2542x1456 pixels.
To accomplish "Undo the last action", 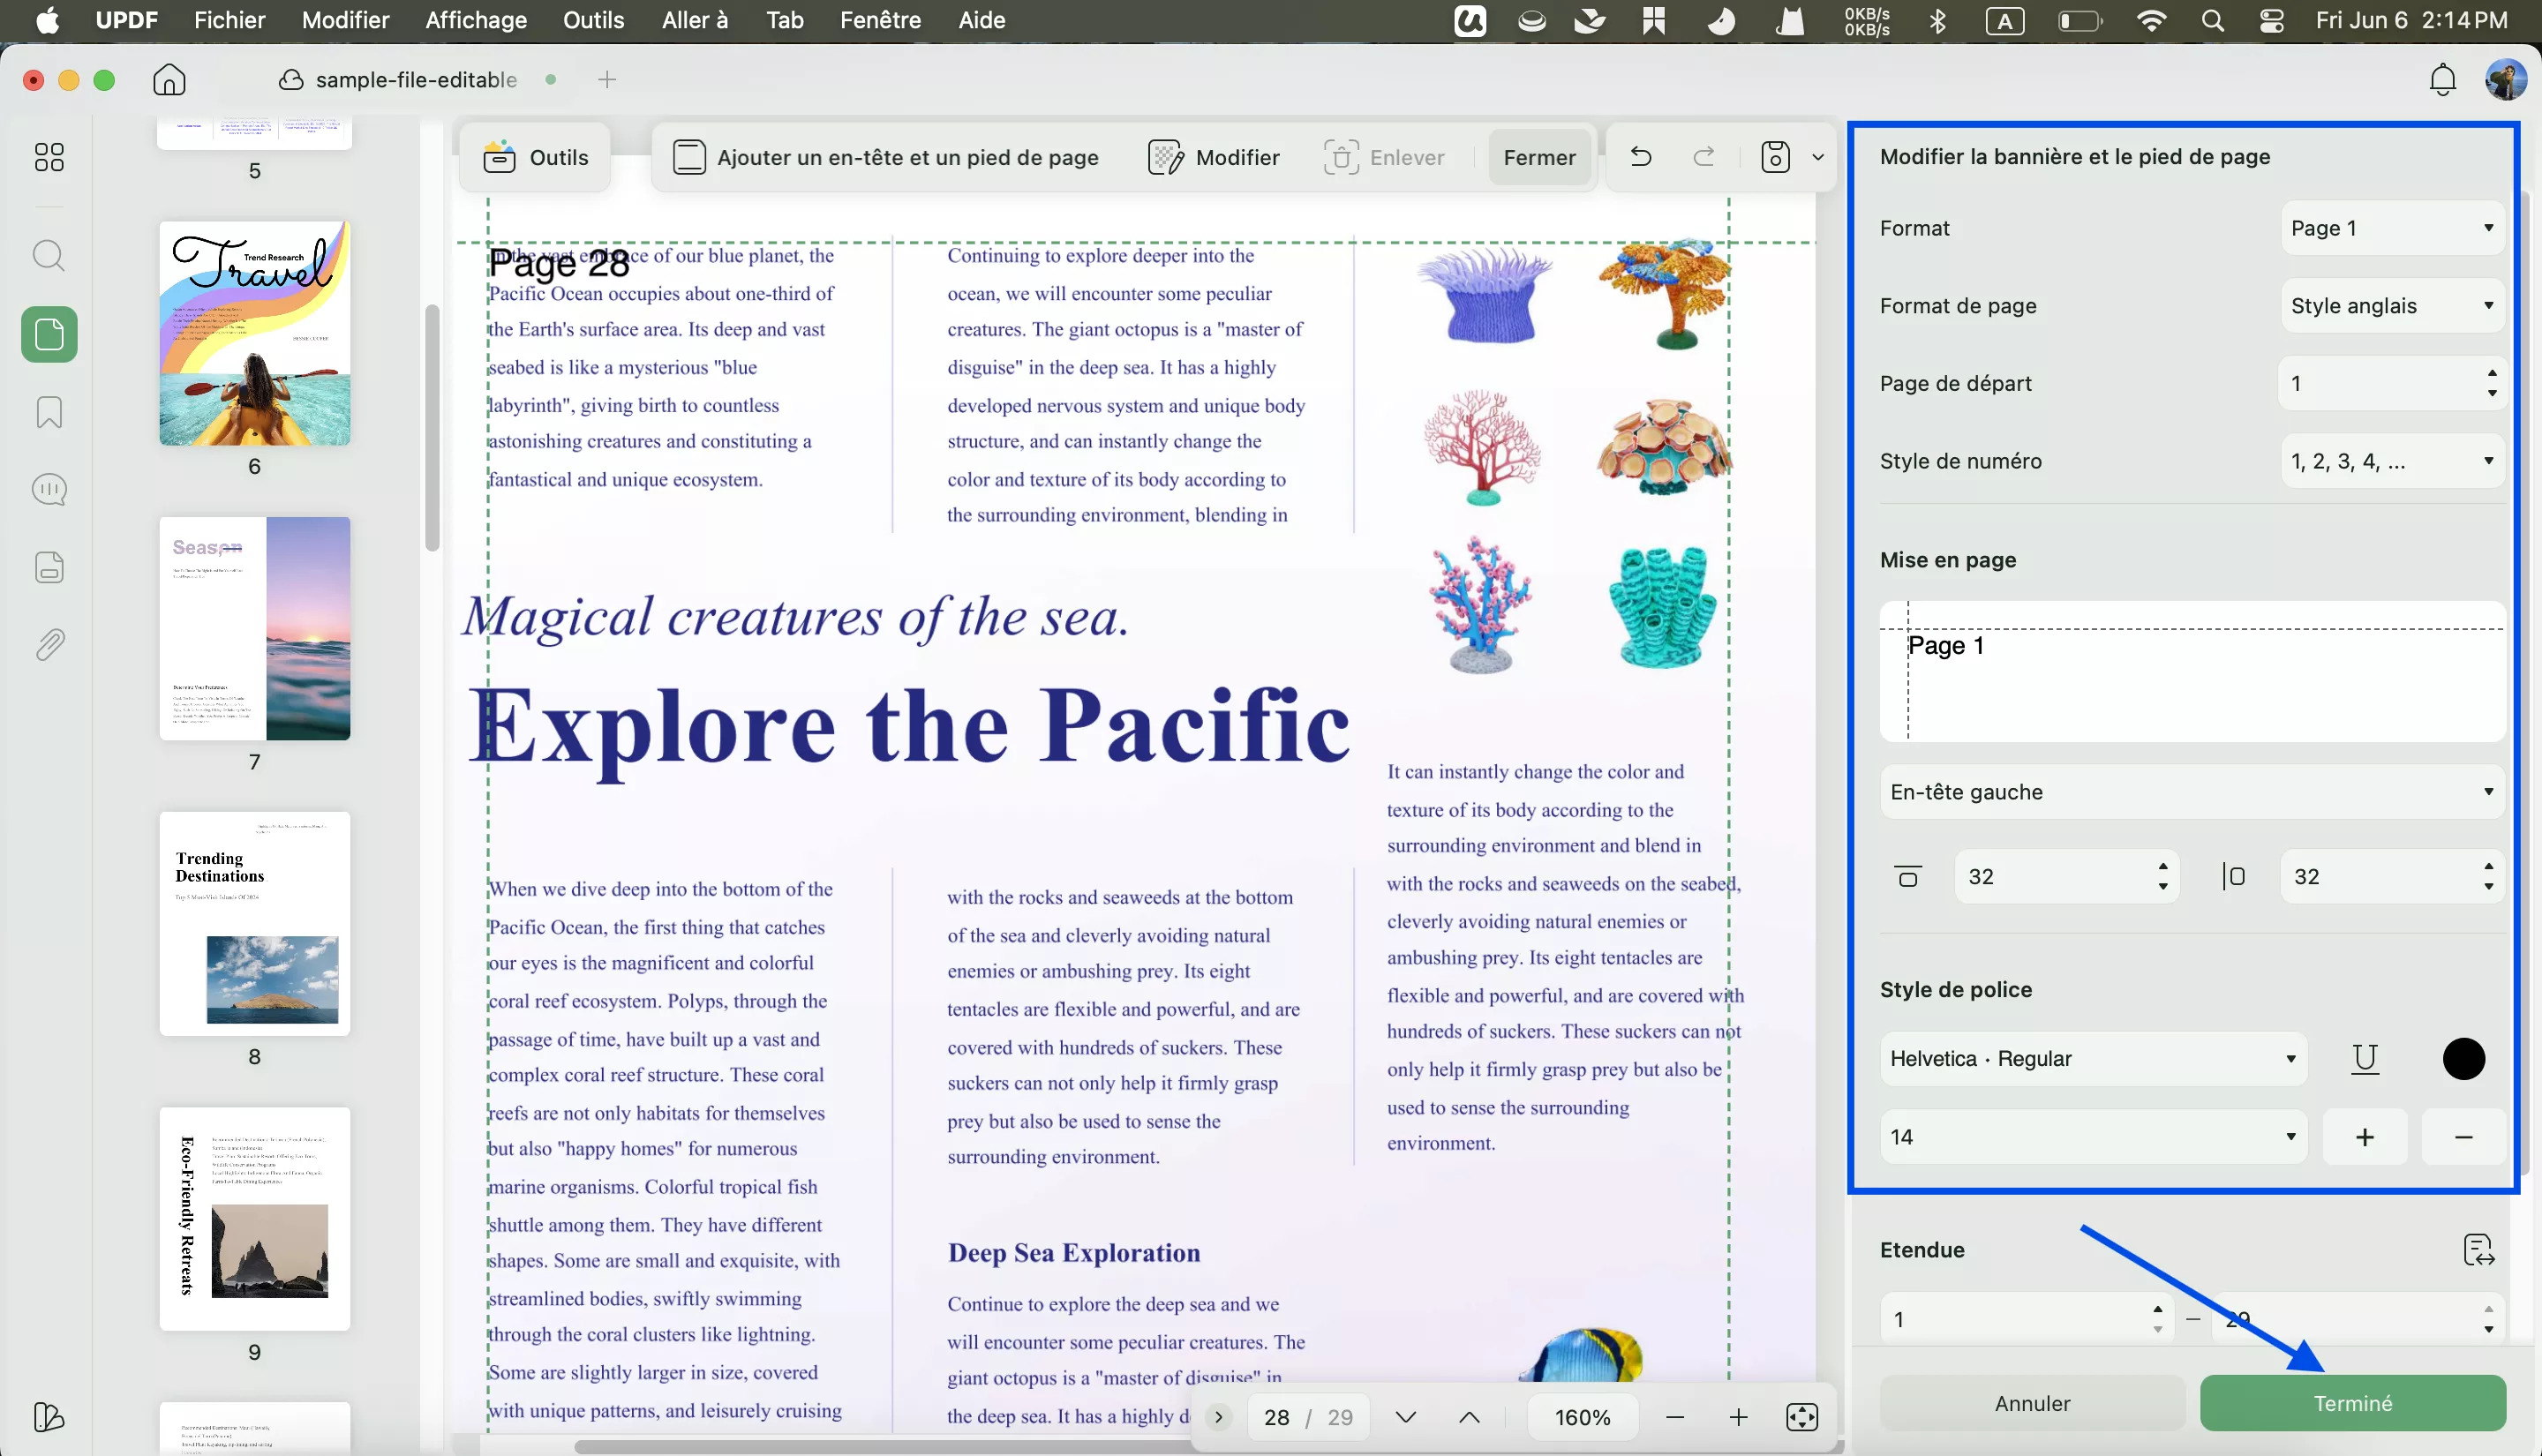I will (x=1641, y=157).
